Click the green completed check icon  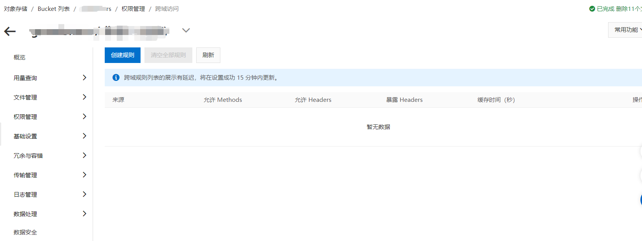(x=592, y=9)
